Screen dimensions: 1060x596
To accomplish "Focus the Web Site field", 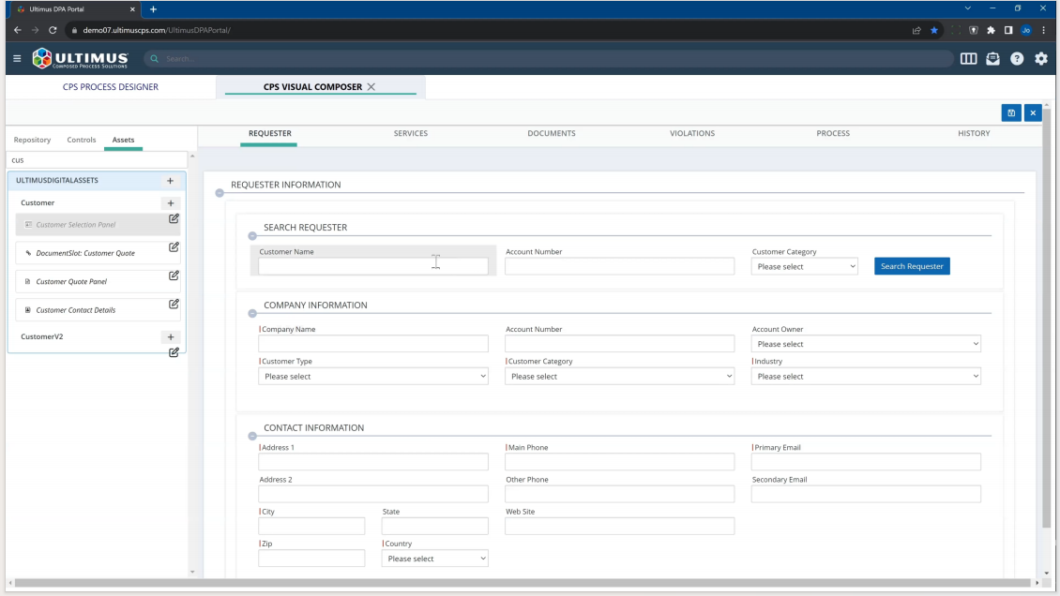I will 619,527.
